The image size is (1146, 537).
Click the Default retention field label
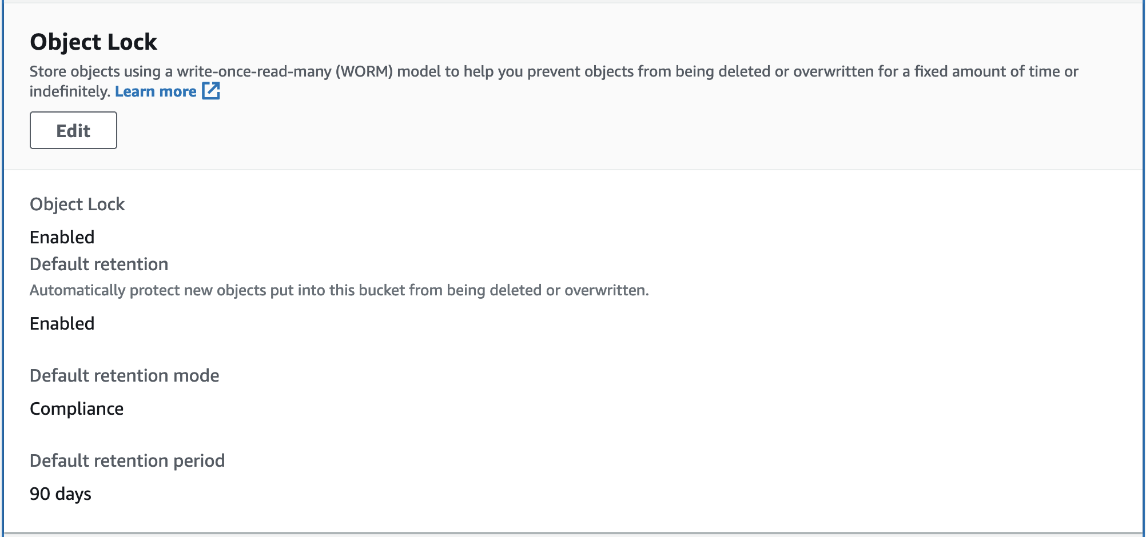point(99,265)
